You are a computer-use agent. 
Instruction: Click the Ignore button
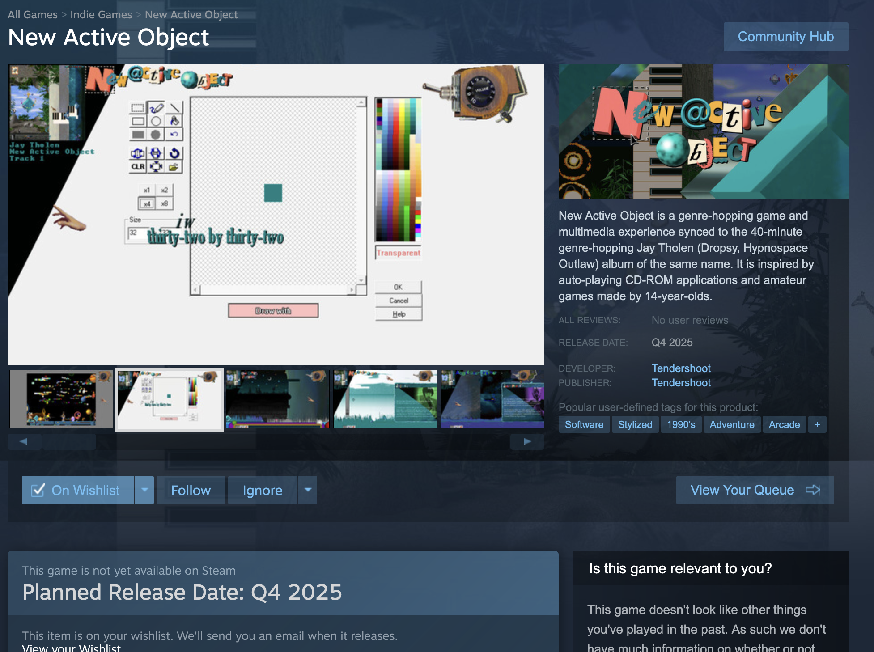coord(263,490)
